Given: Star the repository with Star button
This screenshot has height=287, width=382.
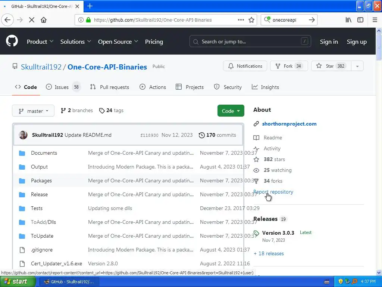Looking at the screenshot, I should coord(331,66).
